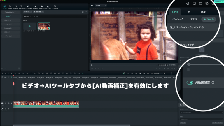The height and width of the screenshot is (126, 224).
Task: Click the preview volume speaker icon
Action: tap(172, 69)
